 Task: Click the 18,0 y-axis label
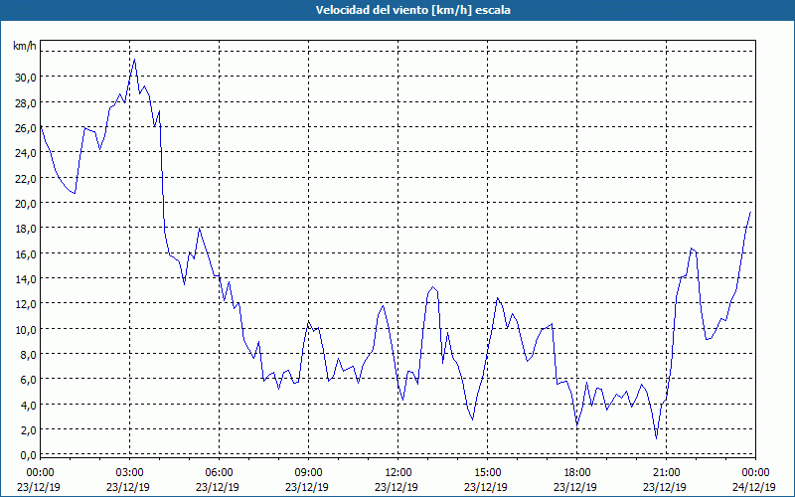click(x=26, y=229)
